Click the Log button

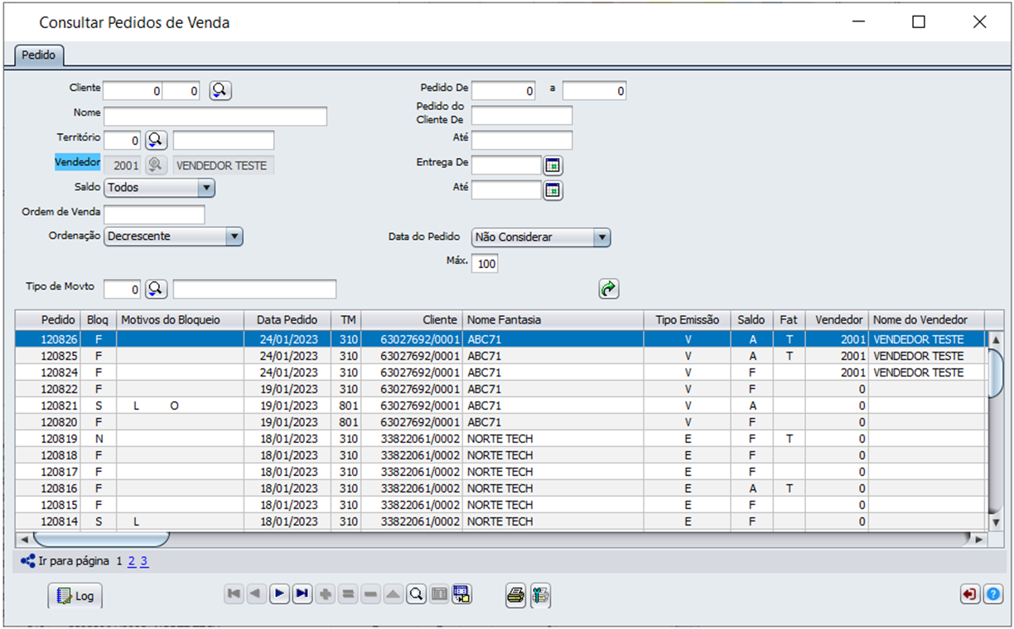click(75, 596)
